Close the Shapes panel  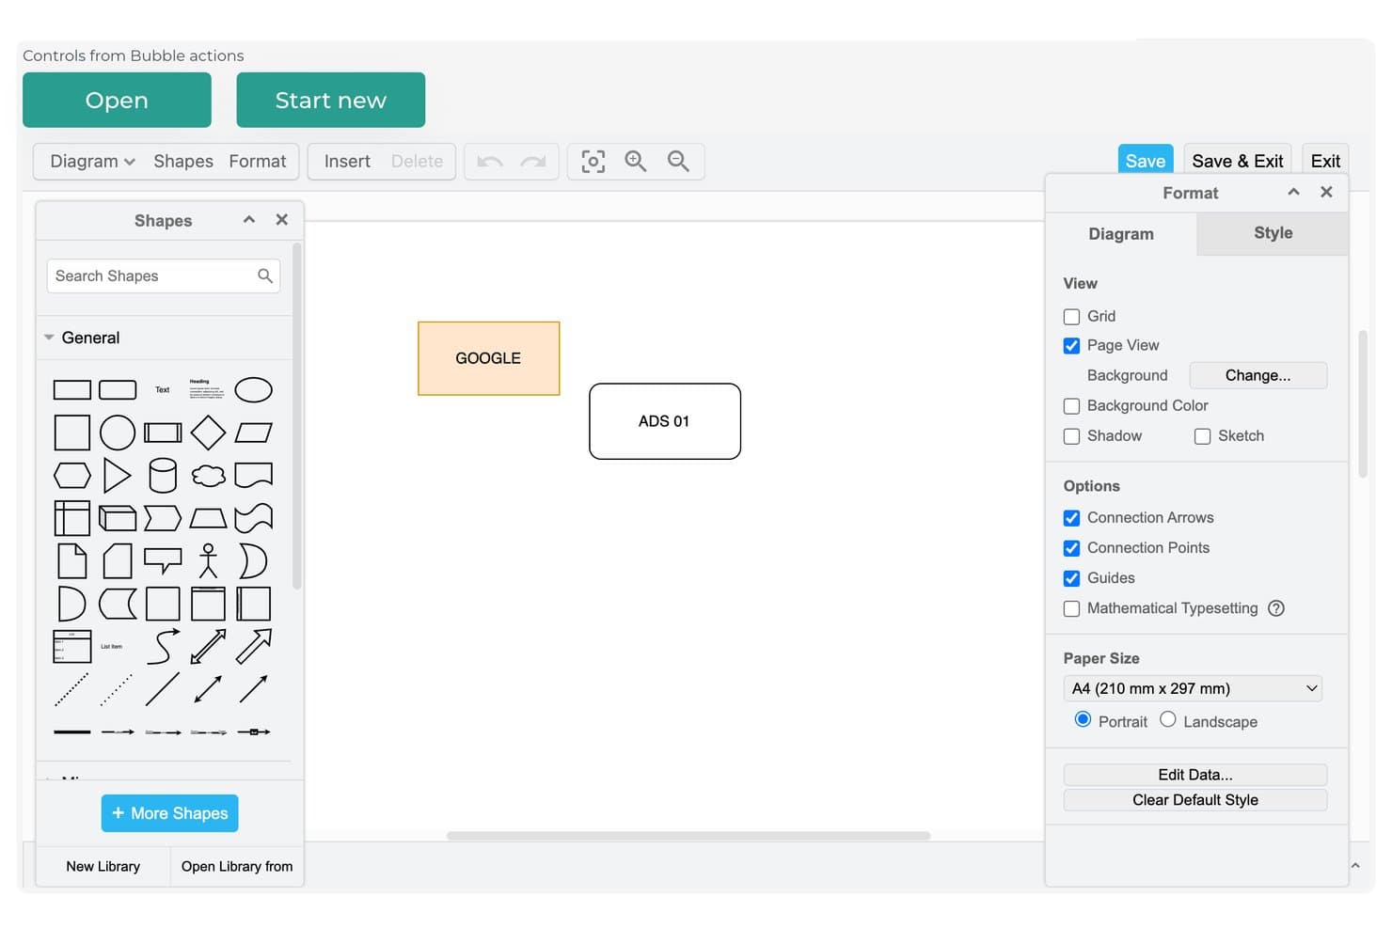pos(281,220)
